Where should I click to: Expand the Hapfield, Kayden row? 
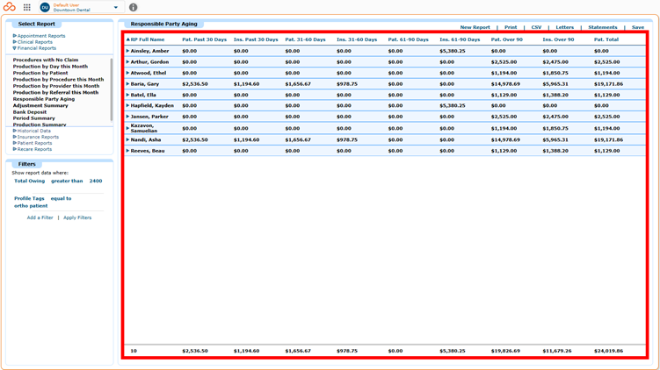tap(127, 105)
